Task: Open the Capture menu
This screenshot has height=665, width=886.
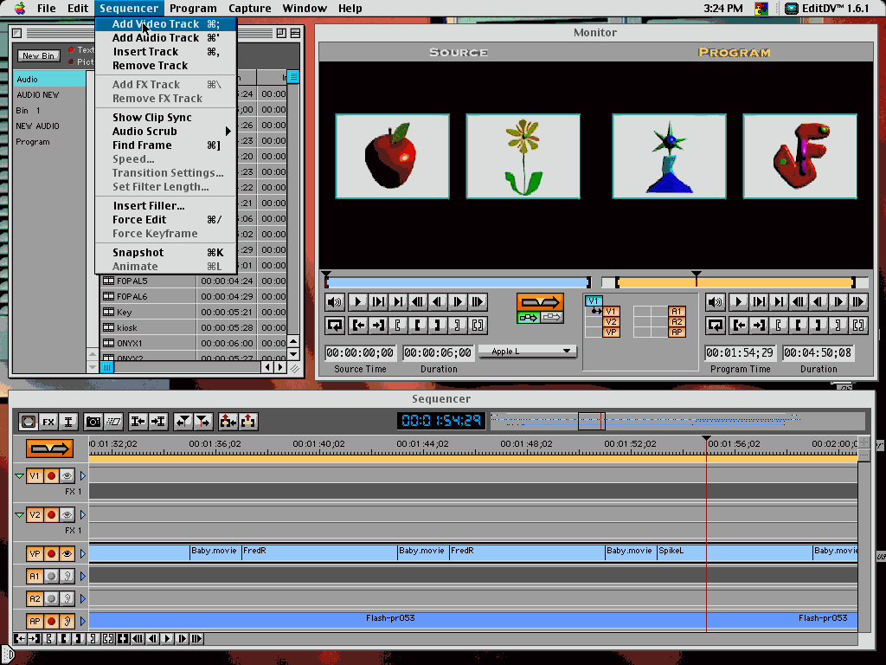Action: pyautogui.click(x=250, y=9)
